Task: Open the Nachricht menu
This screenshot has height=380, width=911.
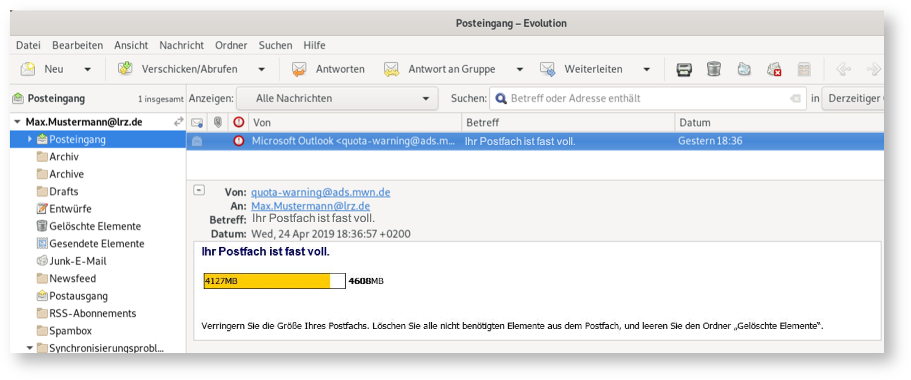Action: pyautogui.click(x=181, y=45)
